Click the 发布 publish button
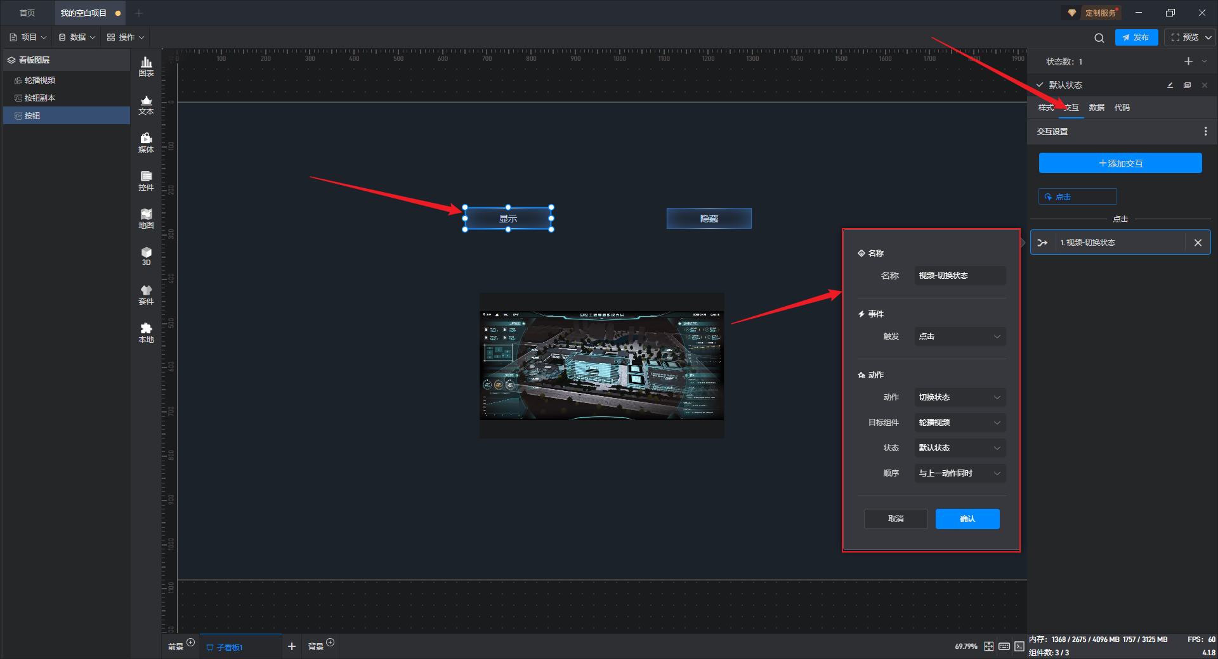The height and width of the screenshot is (659, 1218). [1136, 37]
